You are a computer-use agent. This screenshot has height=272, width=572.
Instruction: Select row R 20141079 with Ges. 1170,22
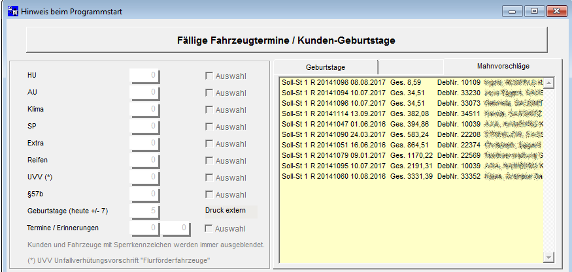point(412,155)
